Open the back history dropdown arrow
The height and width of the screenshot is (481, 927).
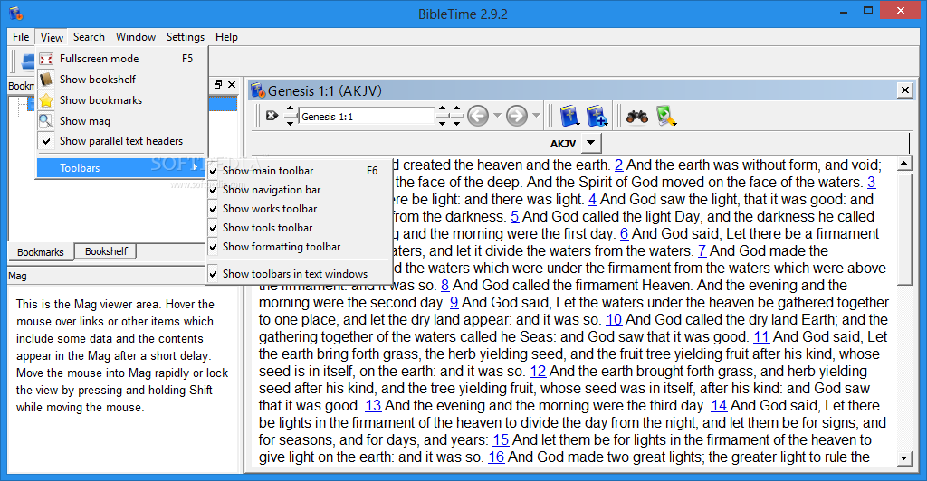(x=497, y=116)
